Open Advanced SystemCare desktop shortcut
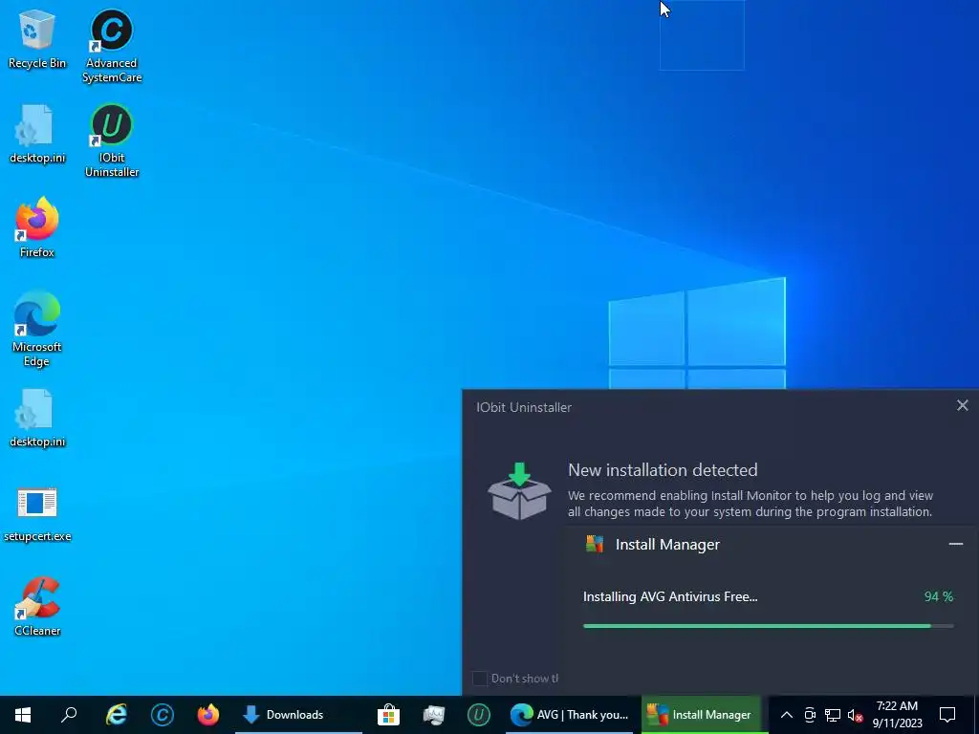The width and height of the screenshot is (979, 734). pyautogui.click(x=112, y=46)
